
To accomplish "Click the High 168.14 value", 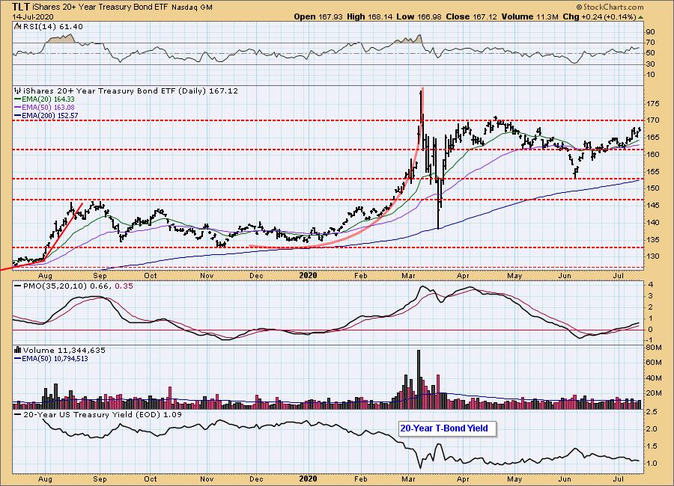I will click(370, 16).
